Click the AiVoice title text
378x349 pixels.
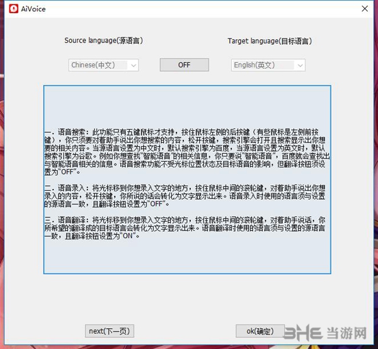34,9
